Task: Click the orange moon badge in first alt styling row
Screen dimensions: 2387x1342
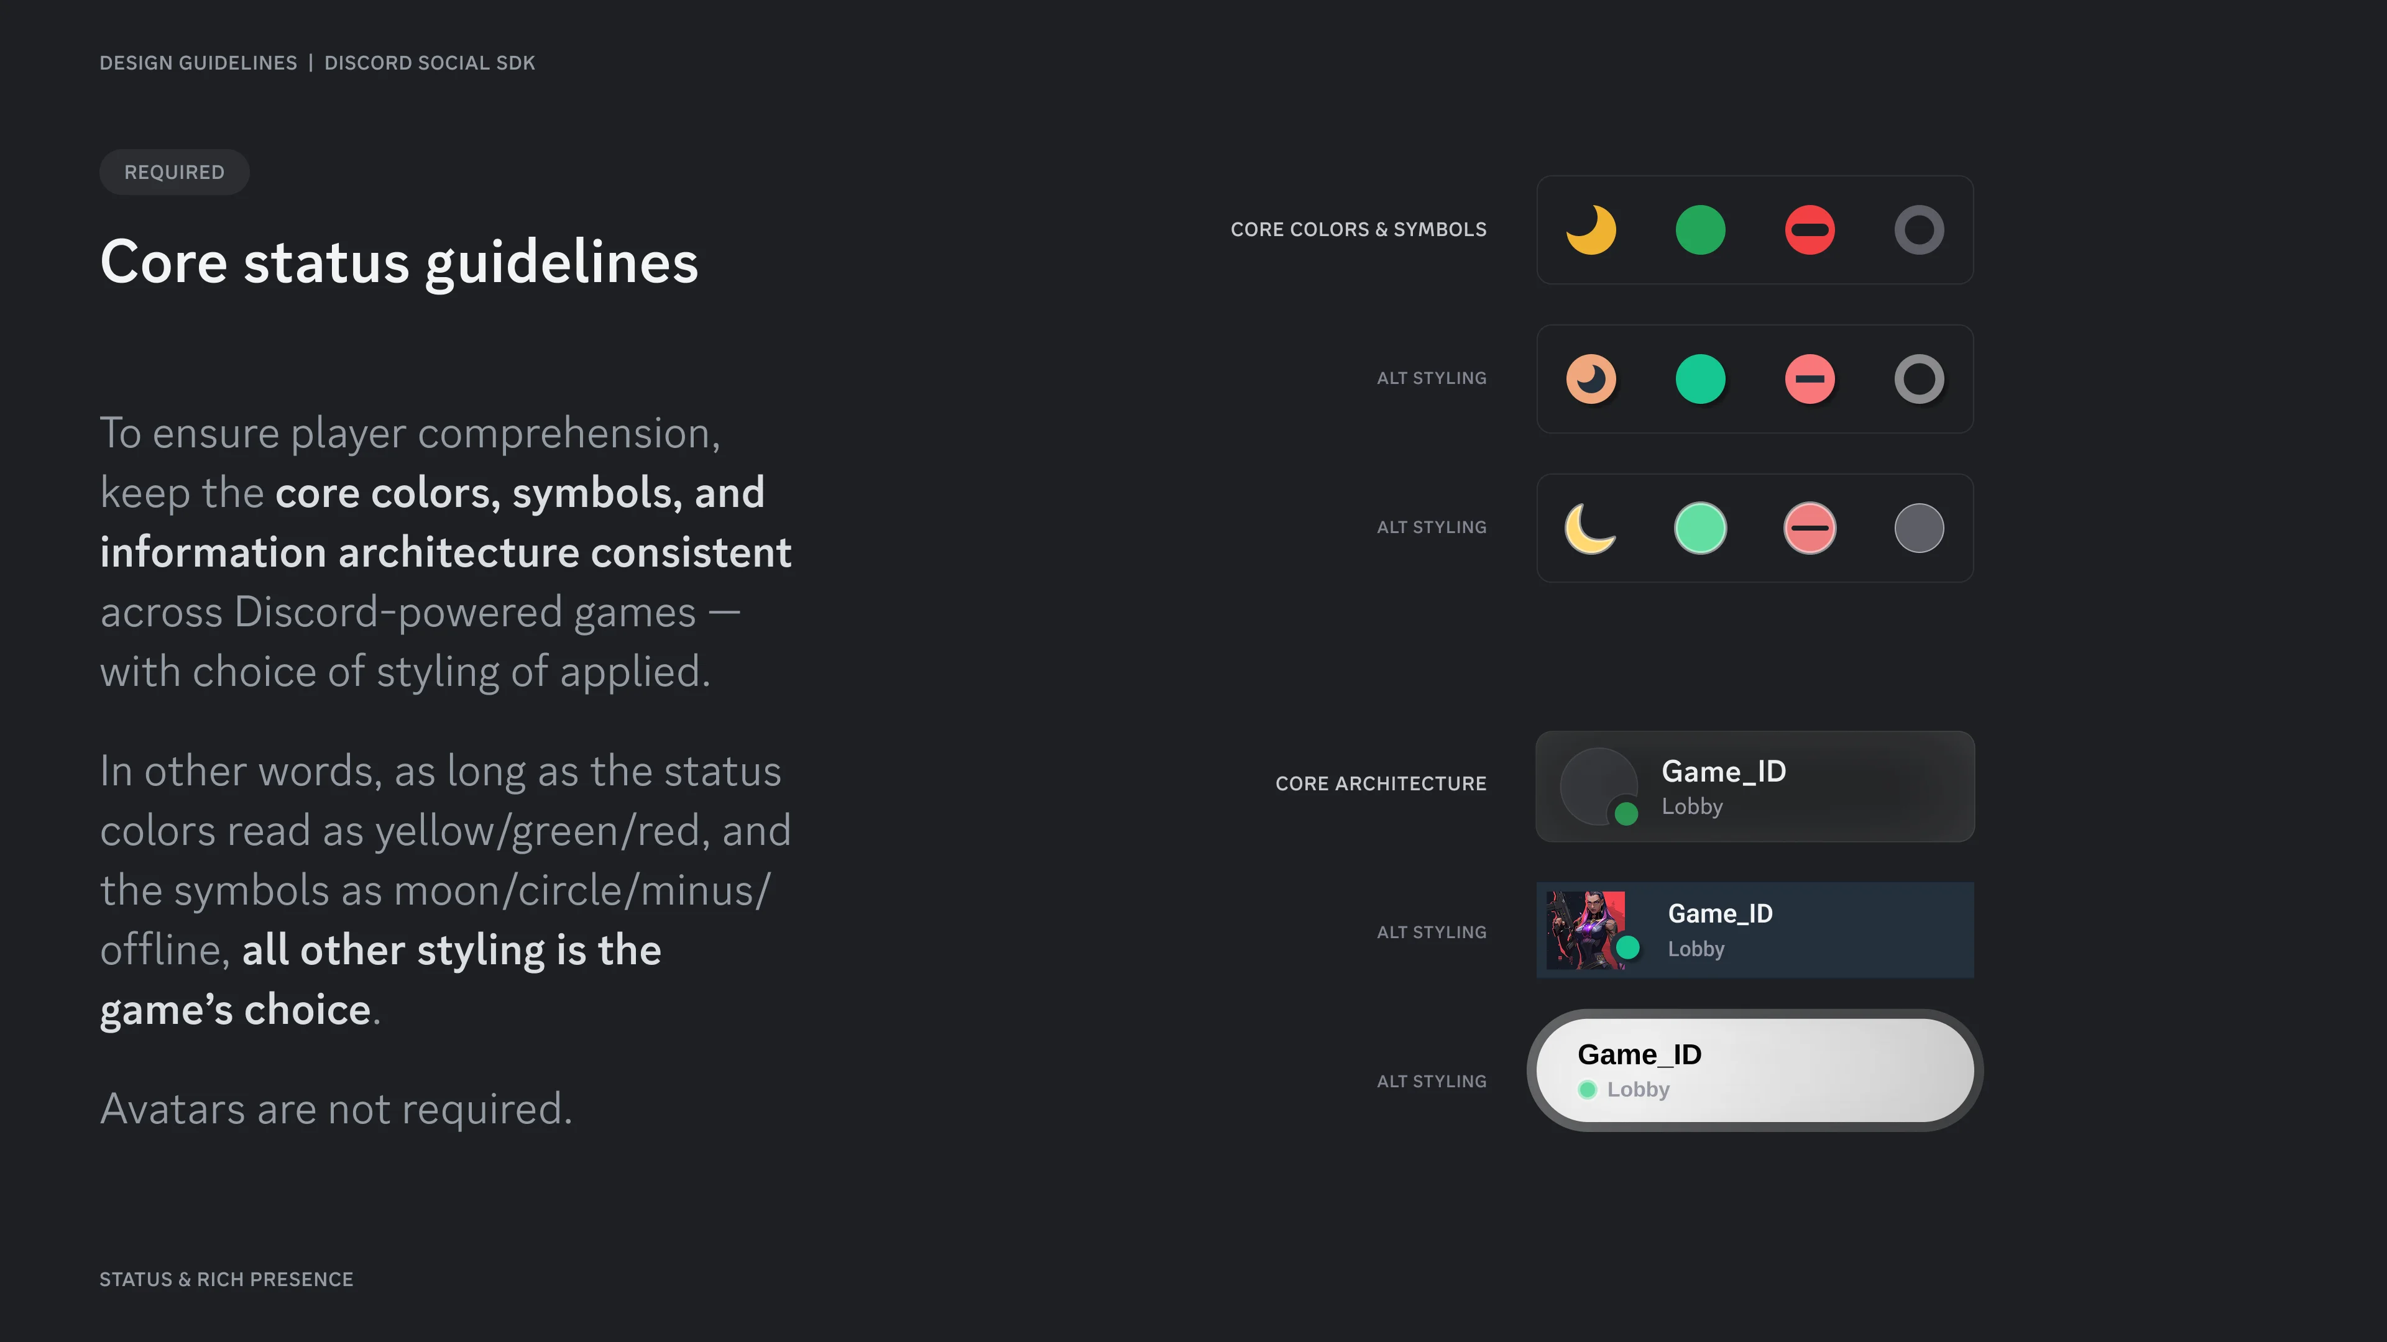Action: coord(1591,379)
